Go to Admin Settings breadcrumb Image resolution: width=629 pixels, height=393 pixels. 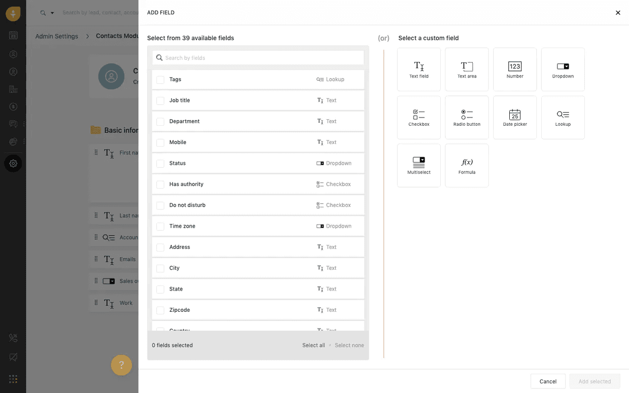pyautogui.click(x=57, y=37)
